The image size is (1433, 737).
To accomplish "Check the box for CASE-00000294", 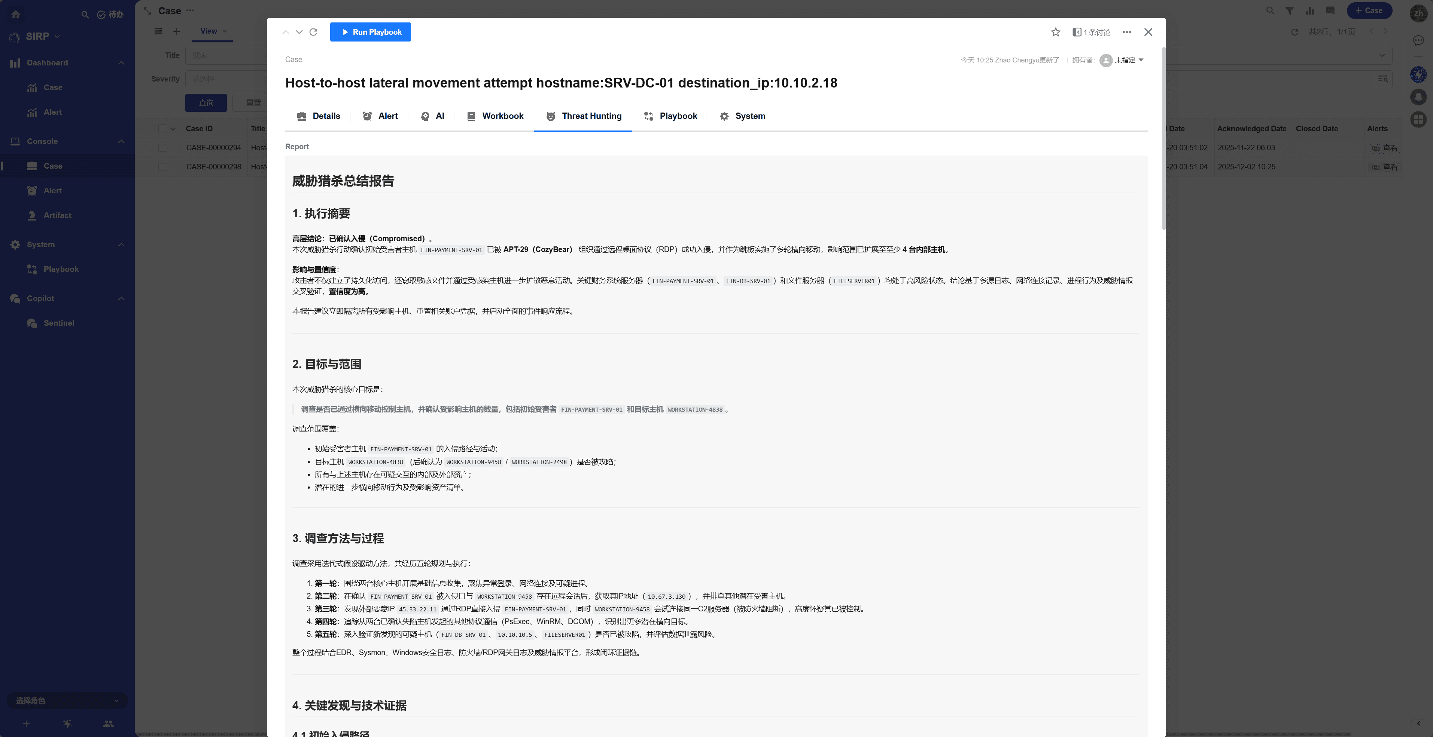I will pos(162,148).
